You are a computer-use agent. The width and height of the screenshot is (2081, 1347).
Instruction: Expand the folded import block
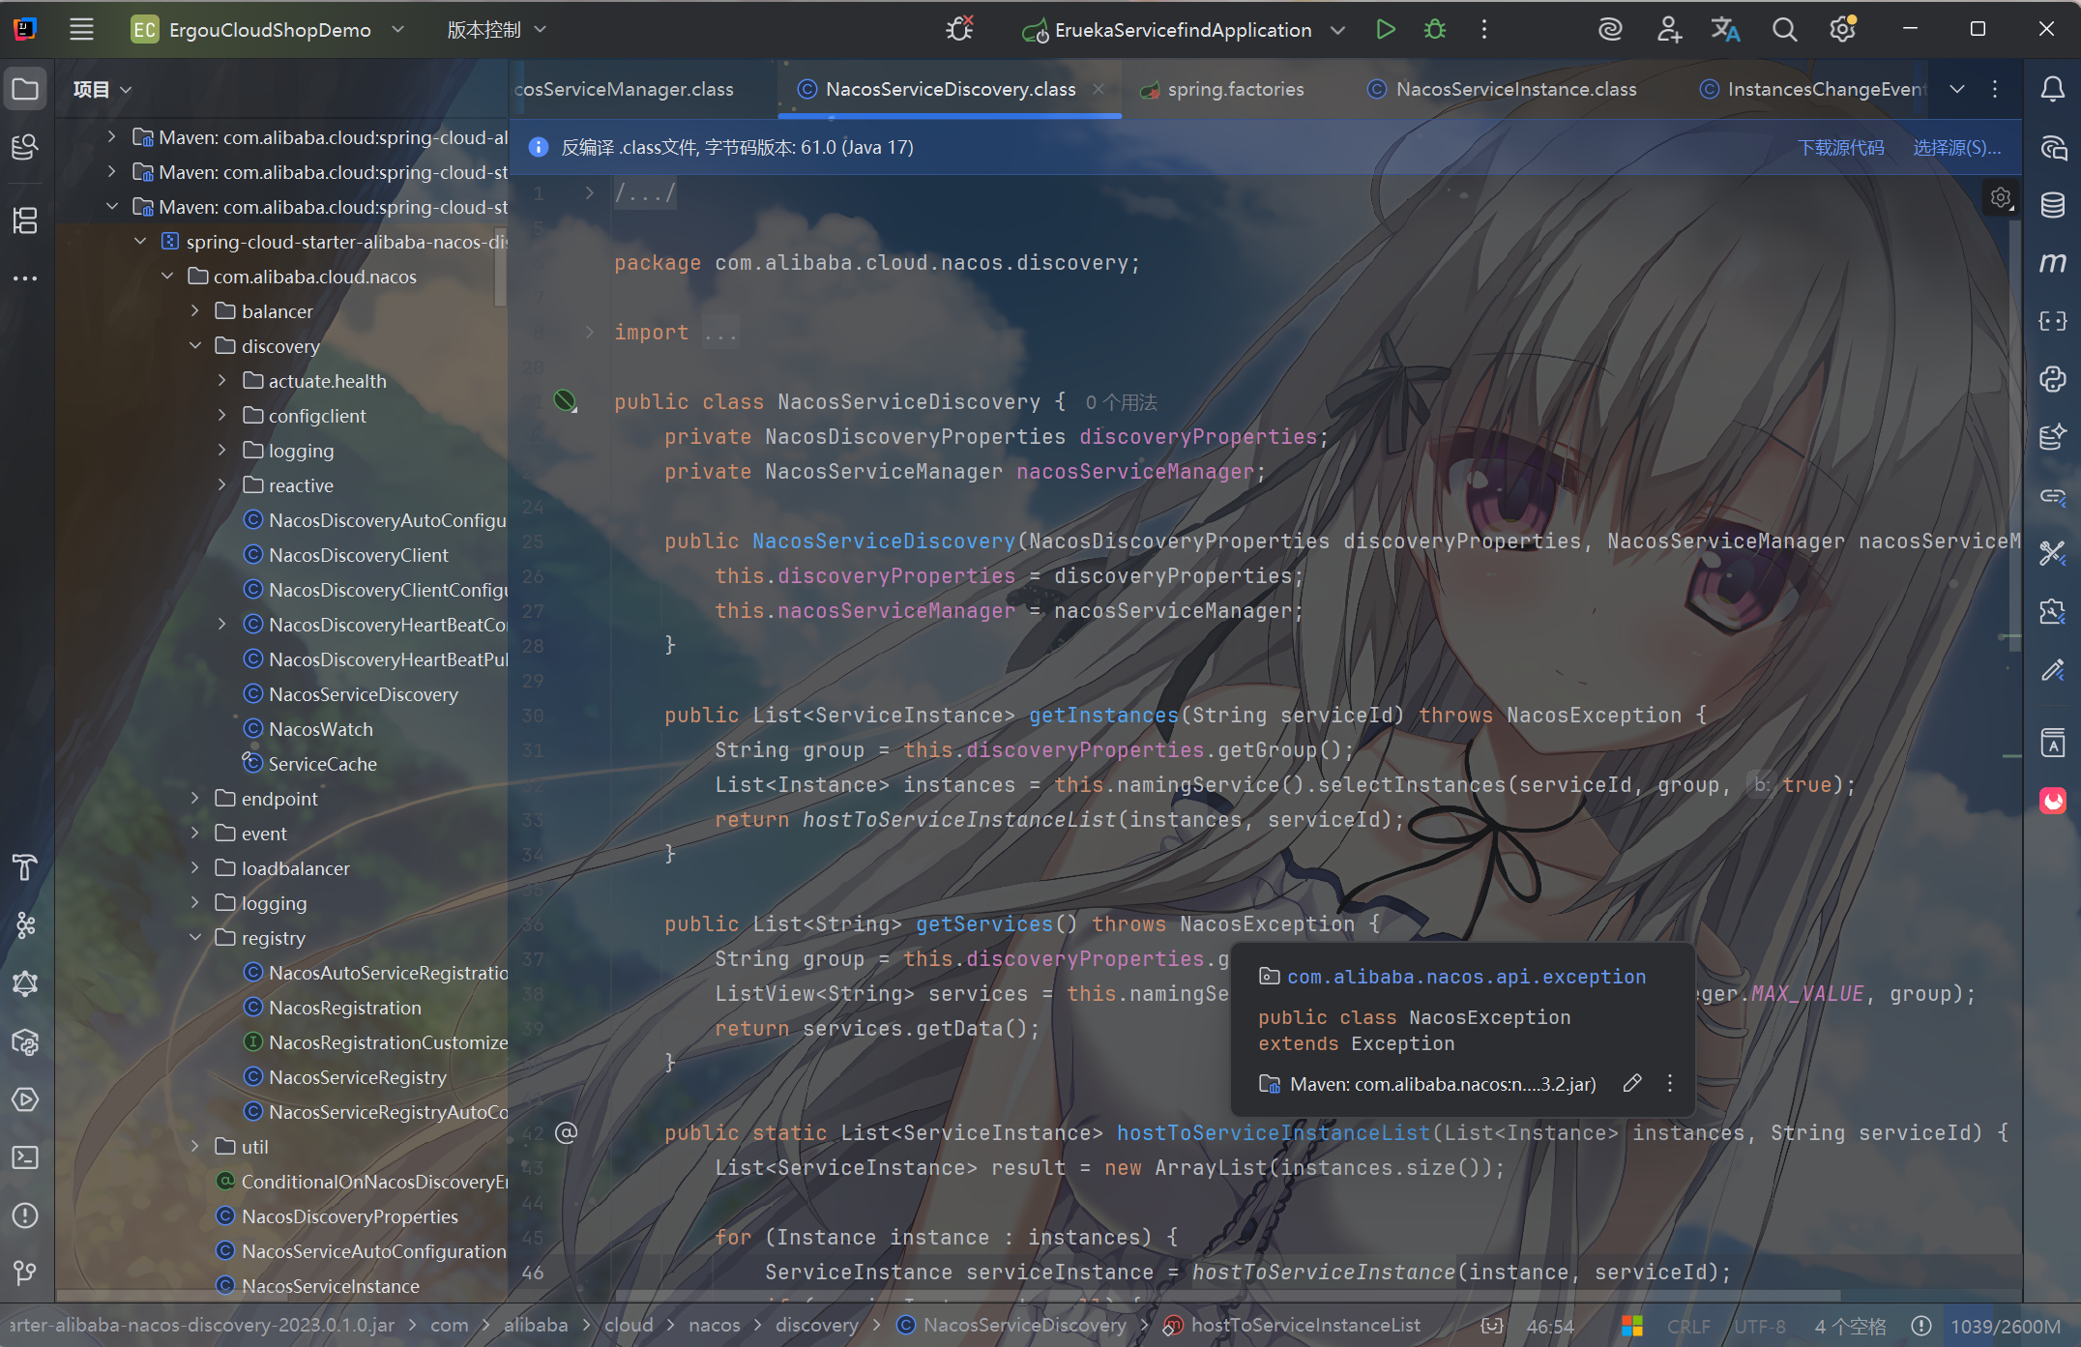click(x=590, y=332)
